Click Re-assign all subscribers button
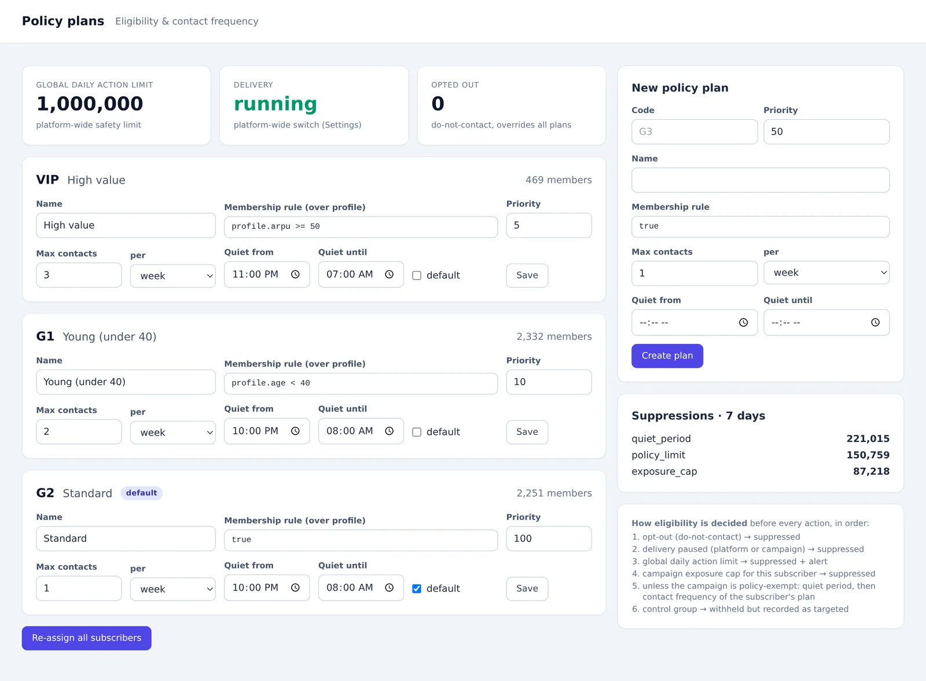 point(87,638)
